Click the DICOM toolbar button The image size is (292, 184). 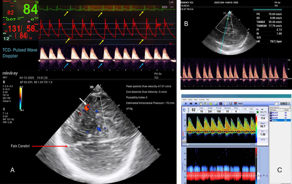(x=240, y=104)
